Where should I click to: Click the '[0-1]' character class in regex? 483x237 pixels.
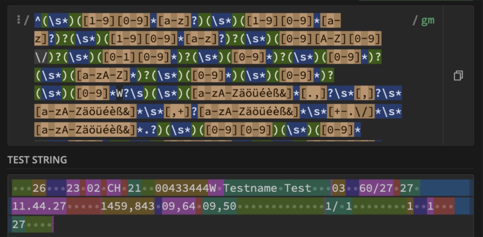point(120,58)
